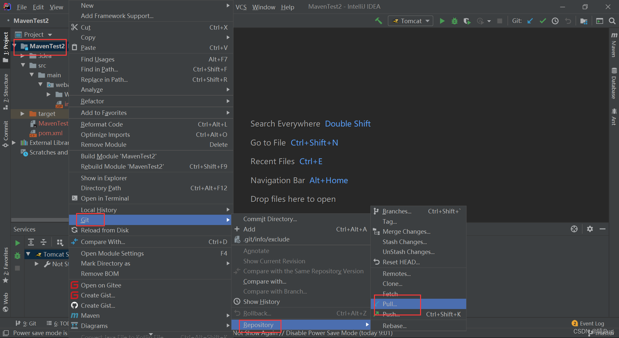Open the Local History submenu

point(151,210)
